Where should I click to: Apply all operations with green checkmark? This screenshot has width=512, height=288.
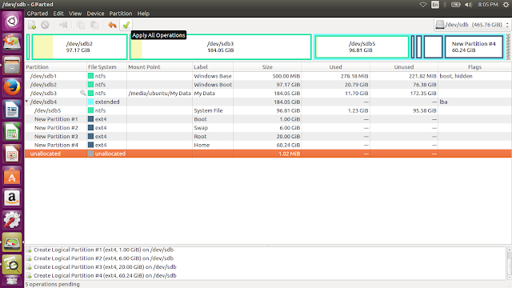(126, 25)
